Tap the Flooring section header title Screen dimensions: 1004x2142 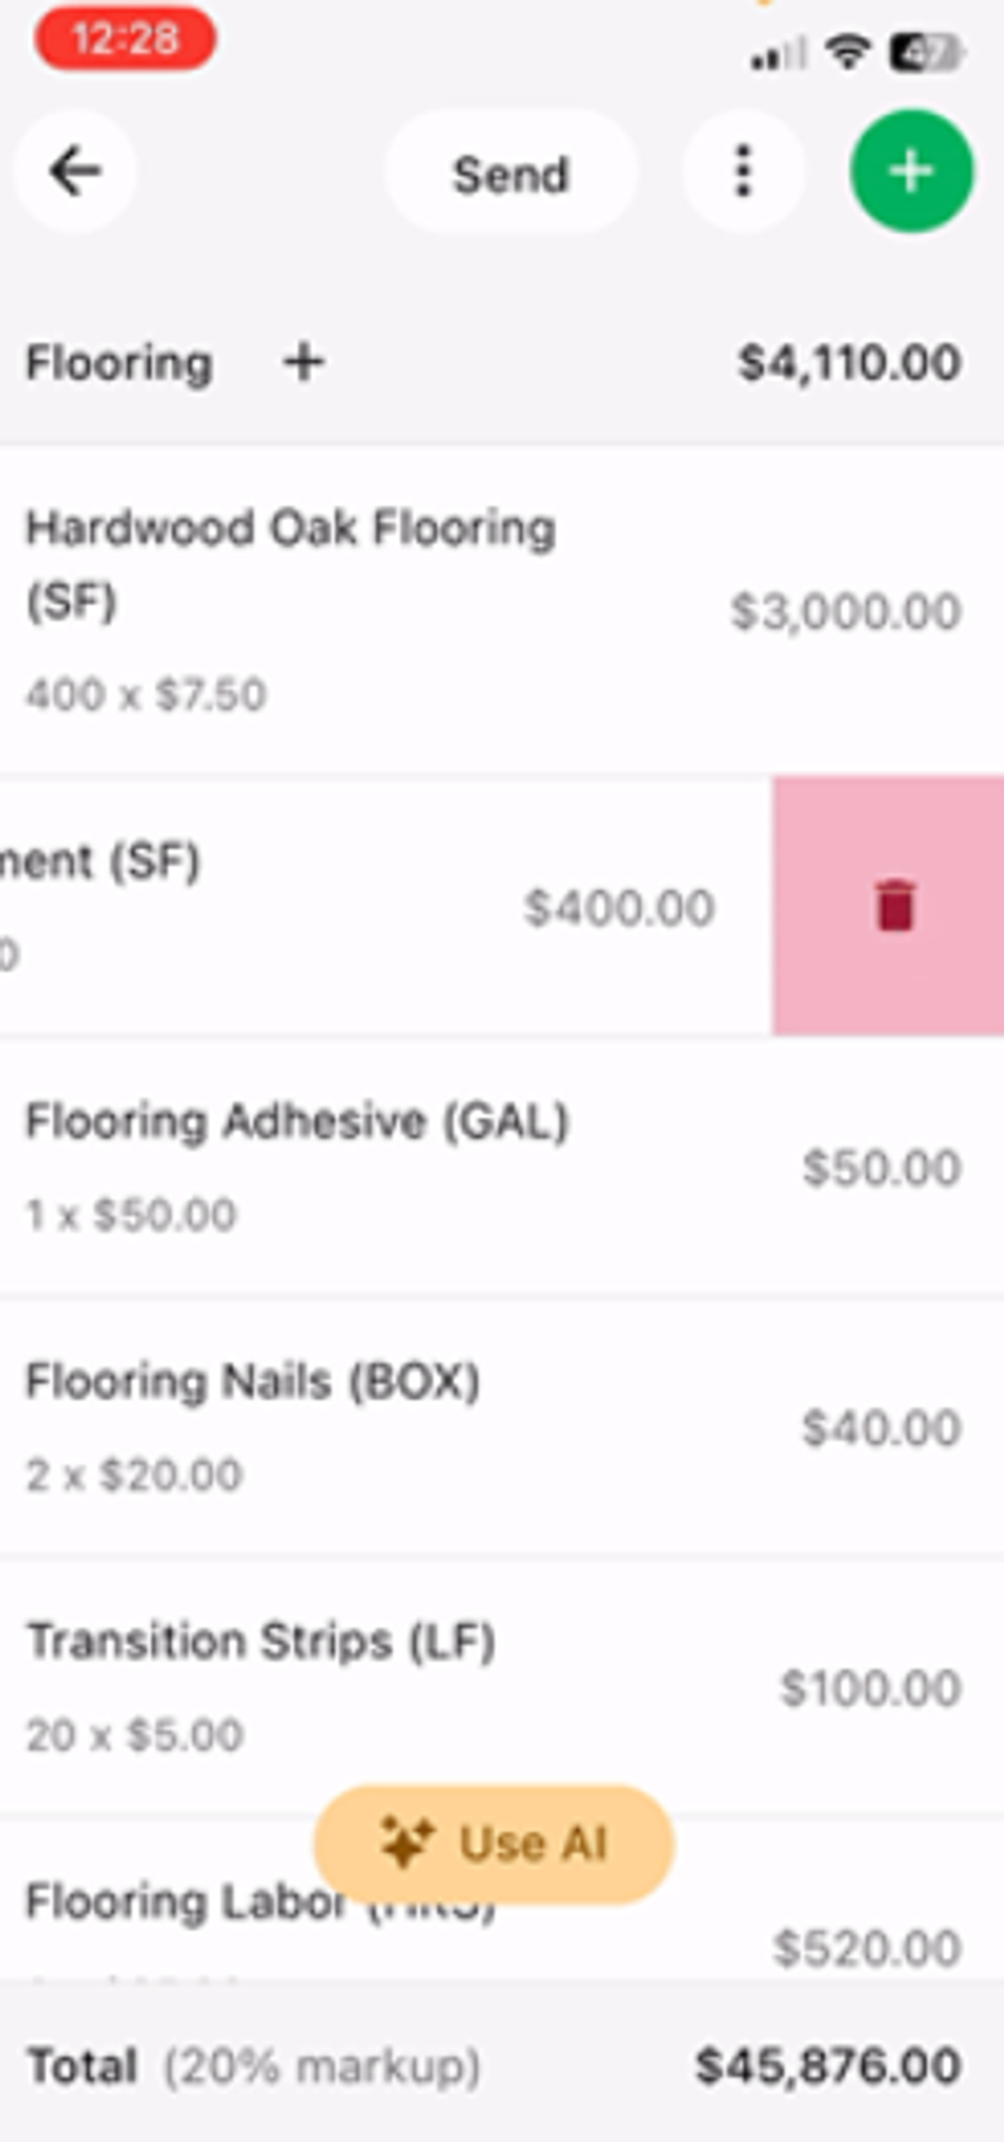(x=120, y=363)
